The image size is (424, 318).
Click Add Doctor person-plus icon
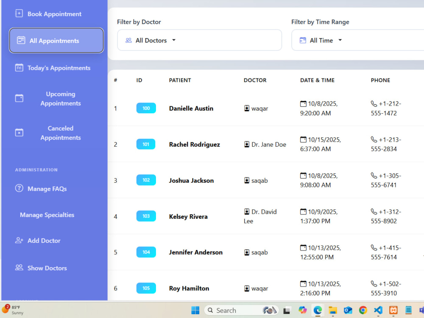point(19,240)
